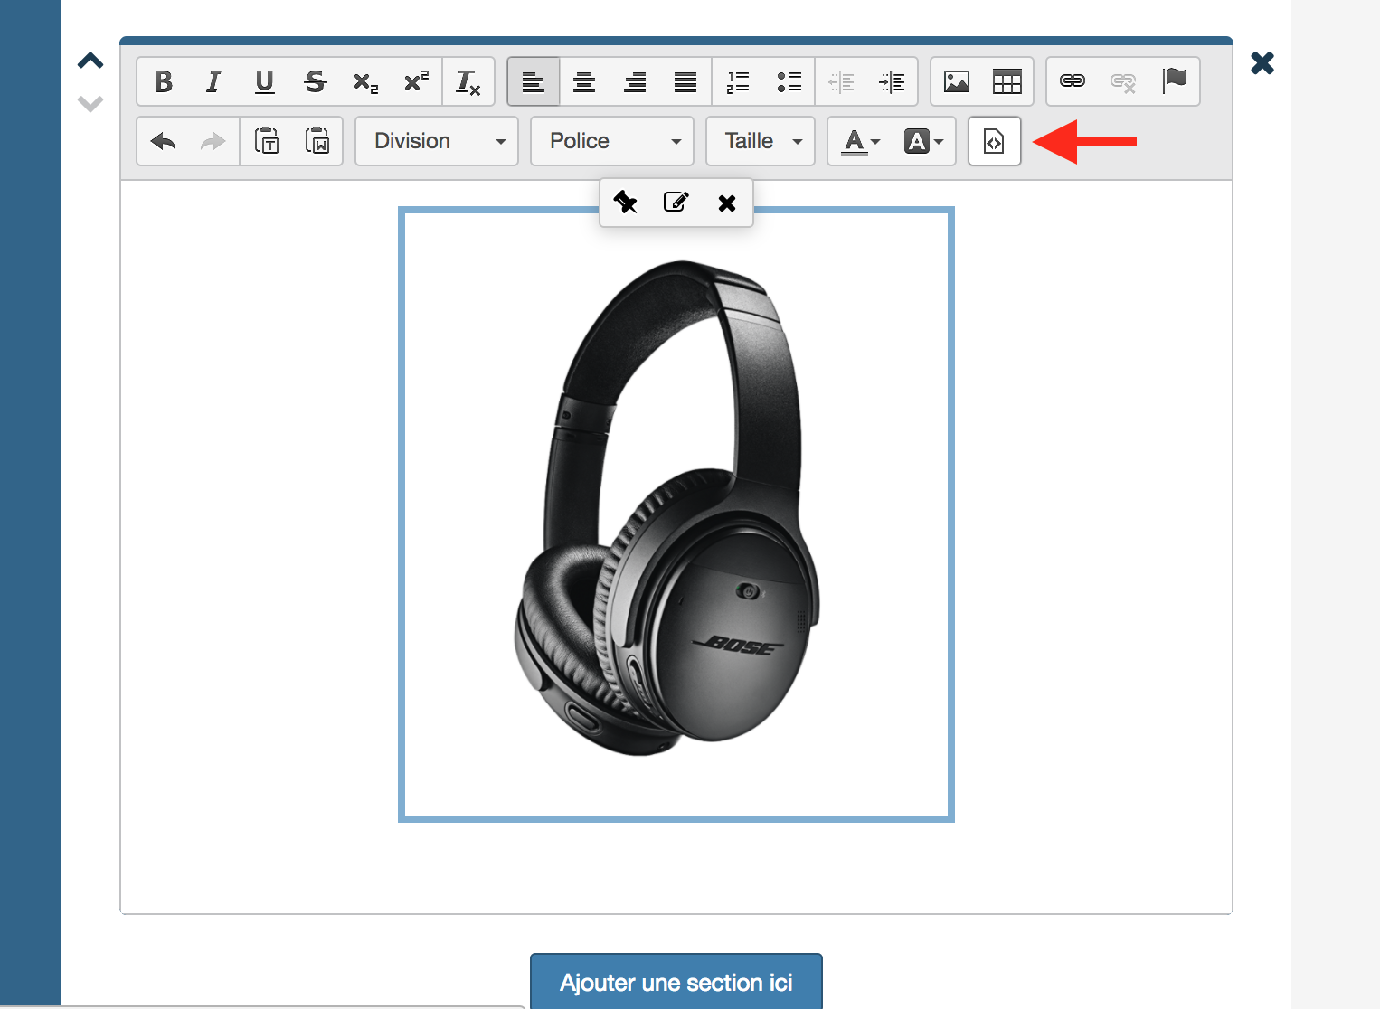The height and width of the screenshot is (1009, 1380).
Task: Redo last action
Action: [213, 141]
